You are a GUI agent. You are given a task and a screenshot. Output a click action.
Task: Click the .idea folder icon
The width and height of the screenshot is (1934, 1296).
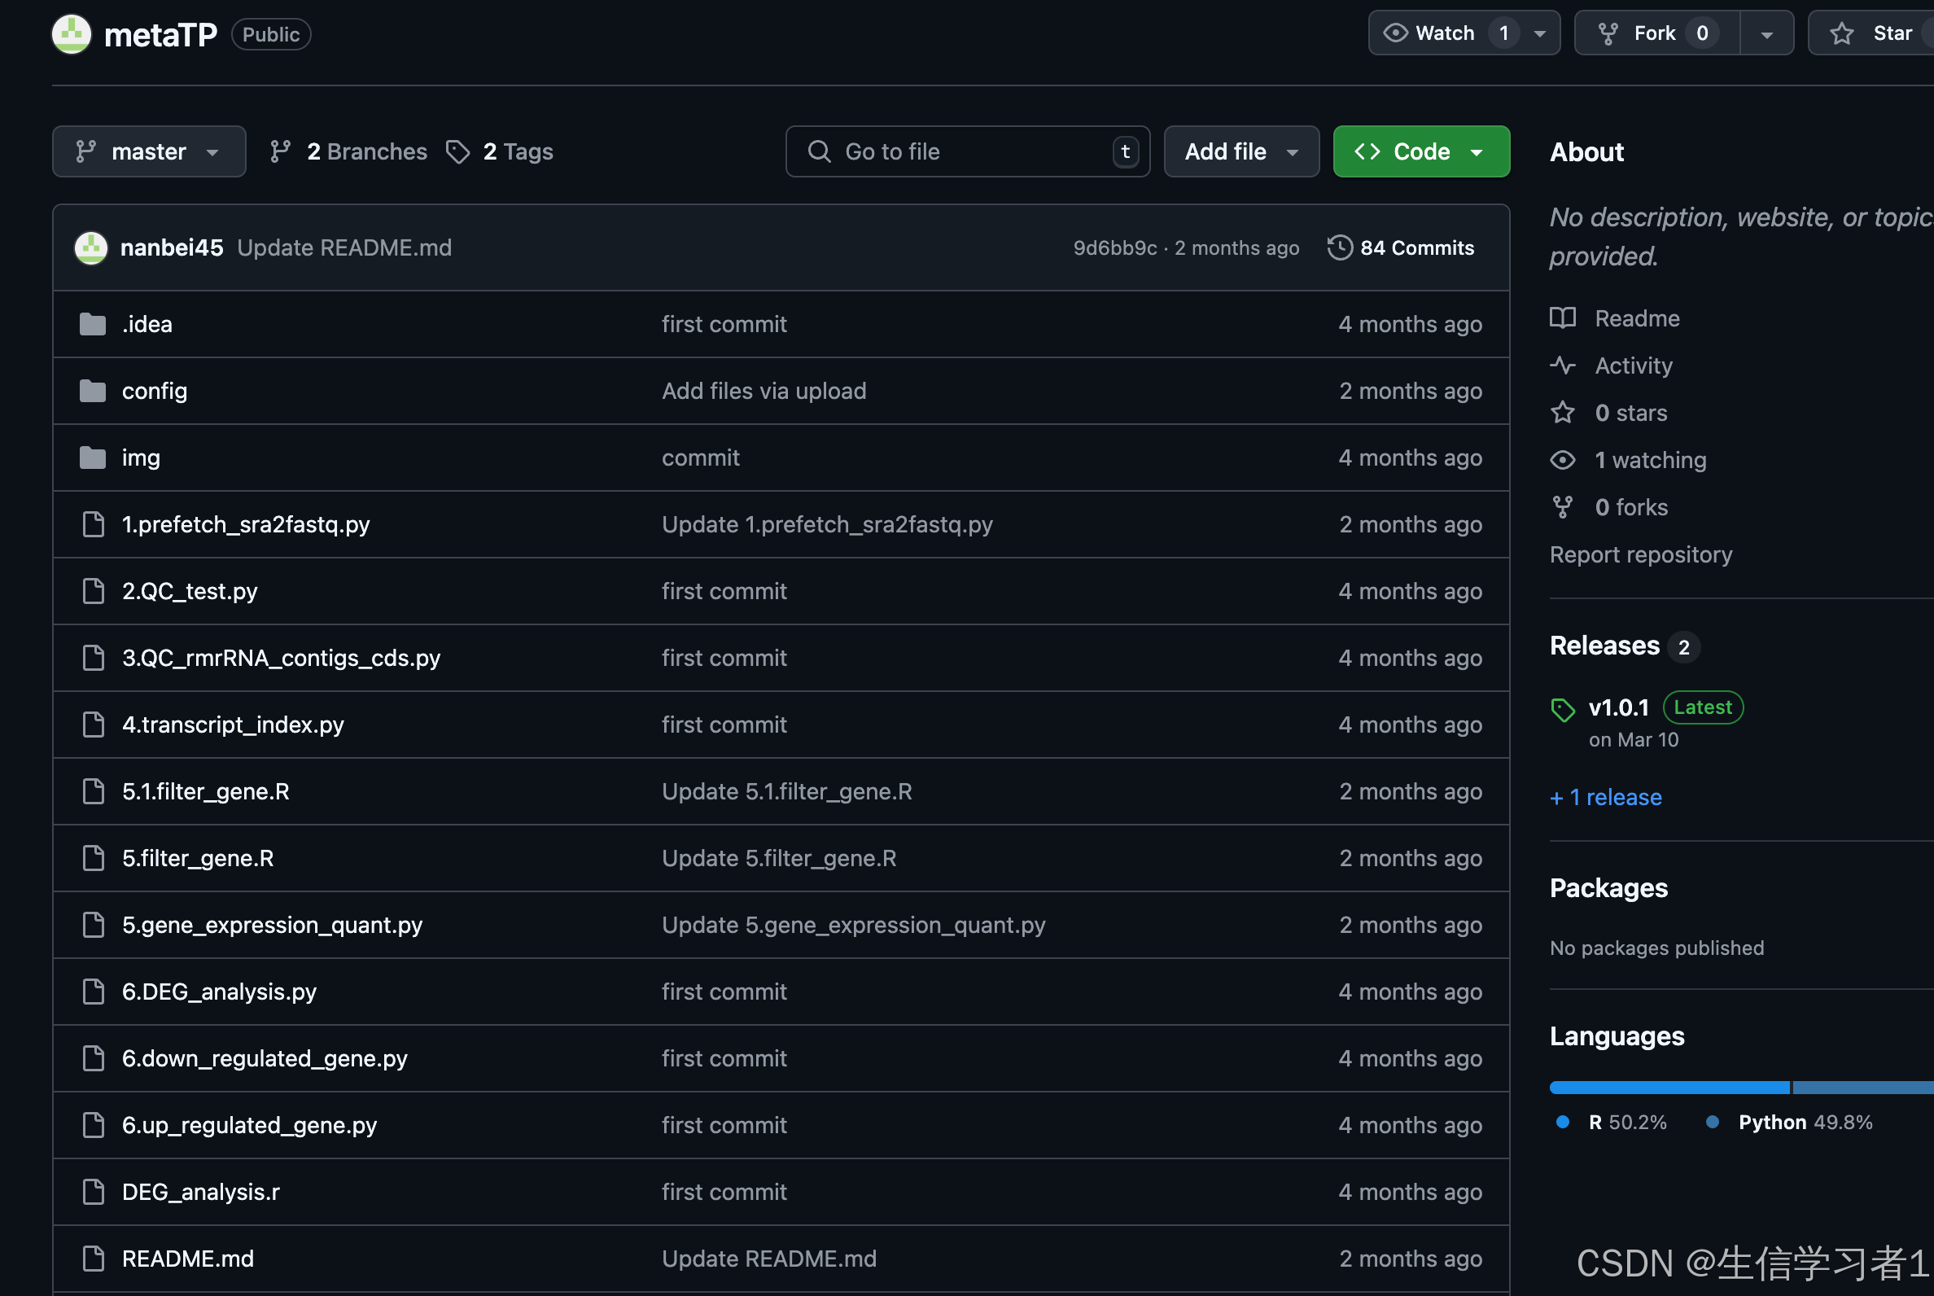[x=93, y=324]
